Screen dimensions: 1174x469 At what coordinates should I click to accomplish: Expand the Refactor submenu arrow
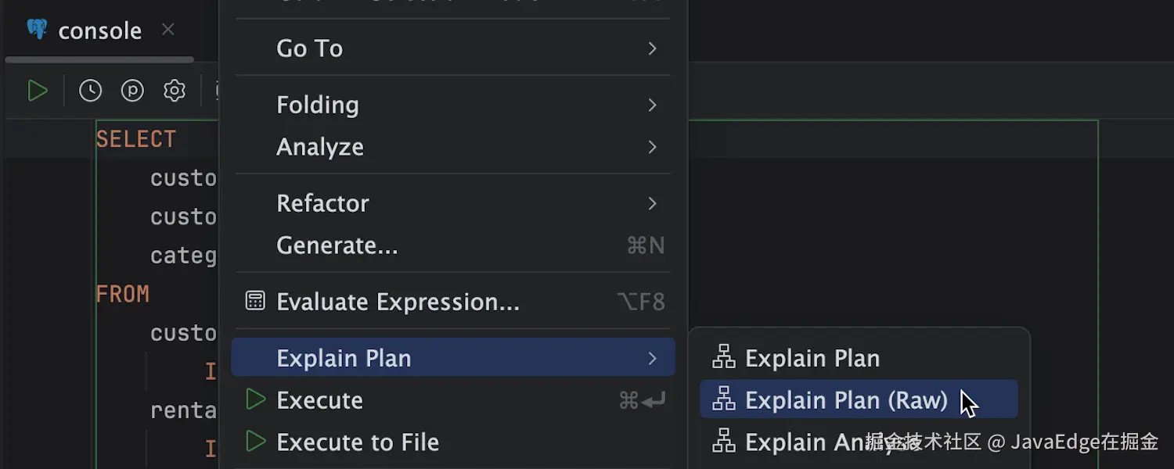[652, 203]
